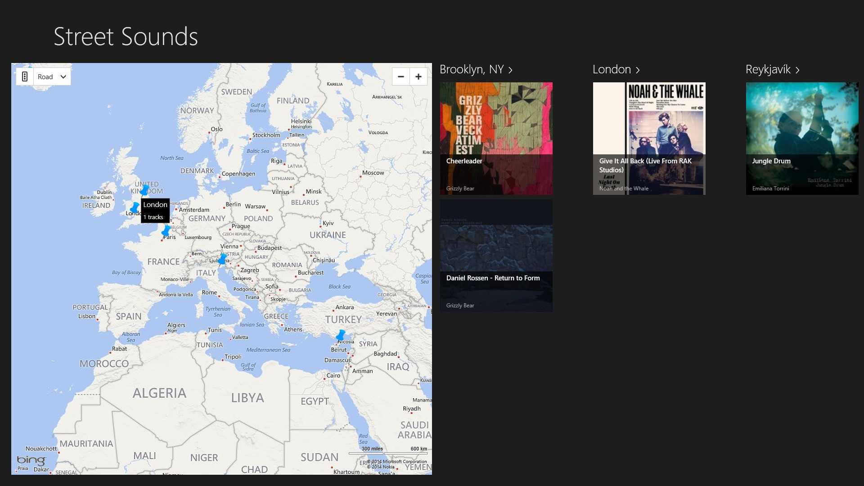The height and width of the screenshot is (486, 864).
Task: Expand the Brooklyn, NY section chevron
Action: click(510, 70)
